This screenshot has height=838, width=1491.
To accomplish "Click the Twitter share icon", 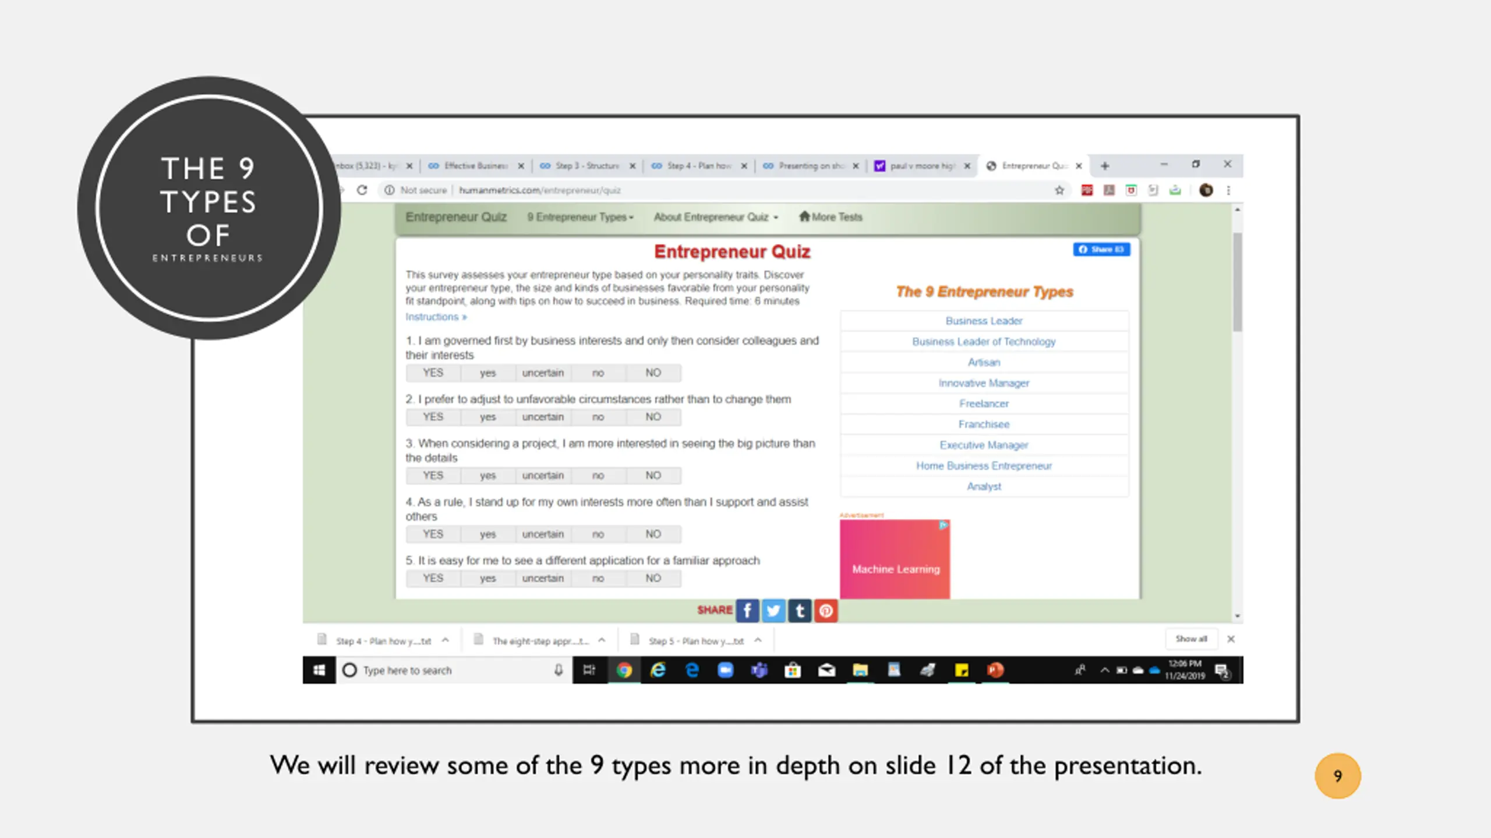I will coord(773,610).
